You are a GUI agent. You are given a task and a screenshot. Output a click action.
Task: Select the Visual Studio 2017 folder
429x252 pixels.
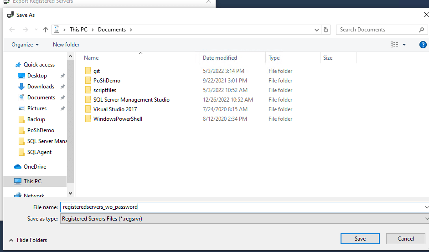coord(115,109)
